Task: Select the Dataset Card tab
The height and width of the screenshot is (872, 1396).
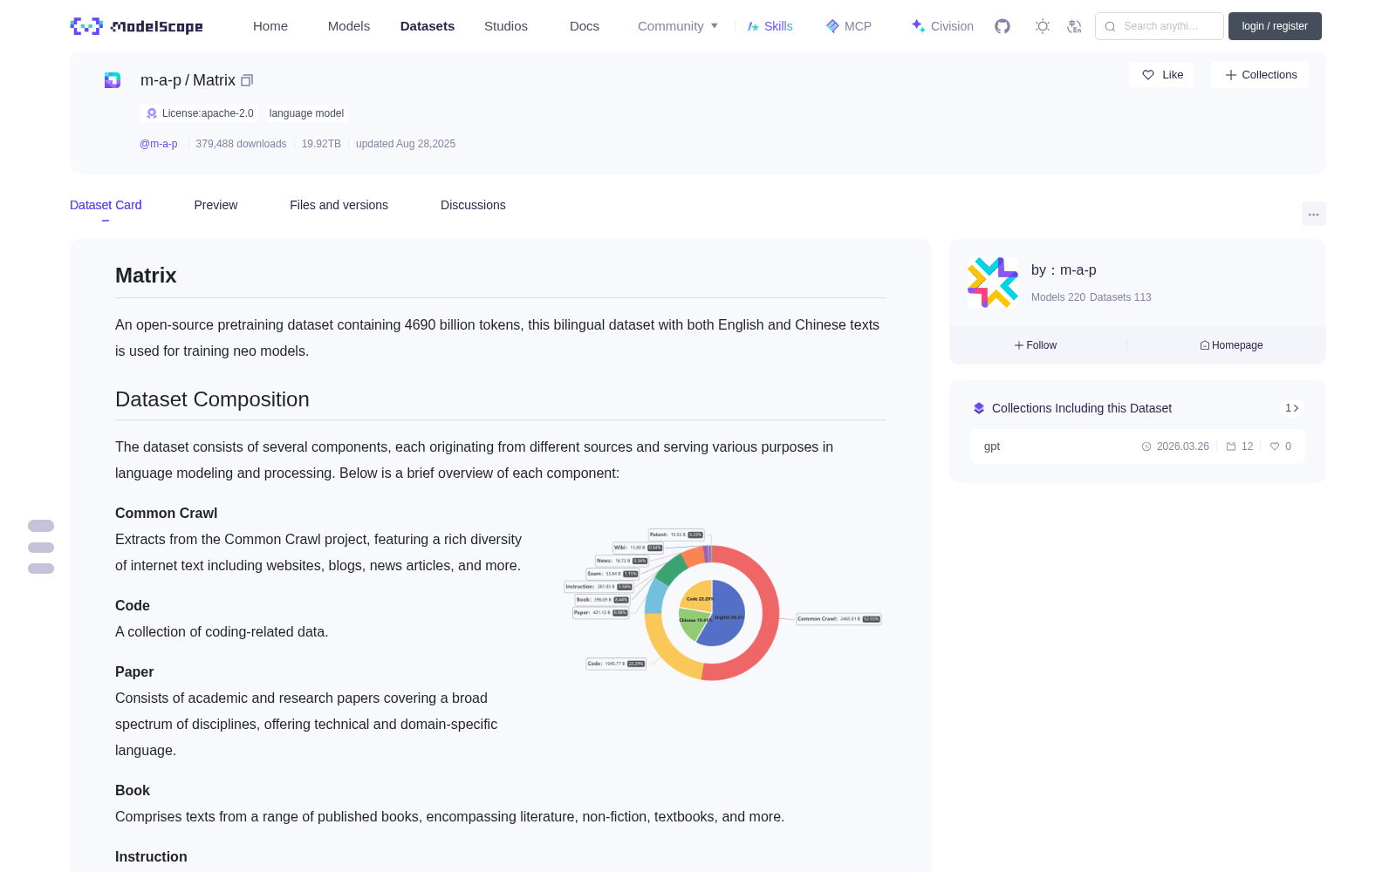Action: 106,205
